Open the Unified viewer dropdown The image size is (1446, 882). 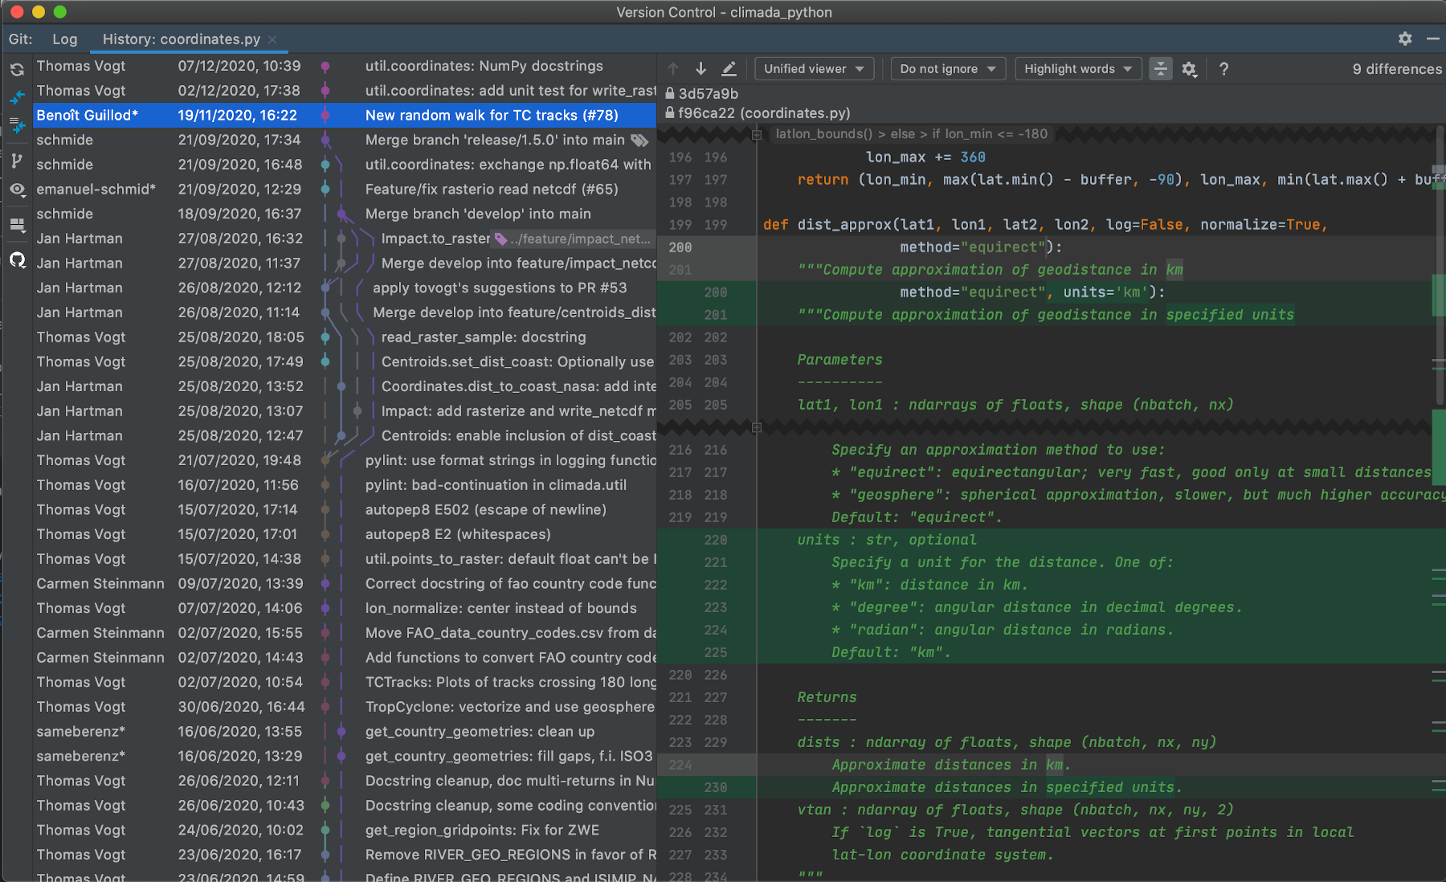tap(814, 69)
